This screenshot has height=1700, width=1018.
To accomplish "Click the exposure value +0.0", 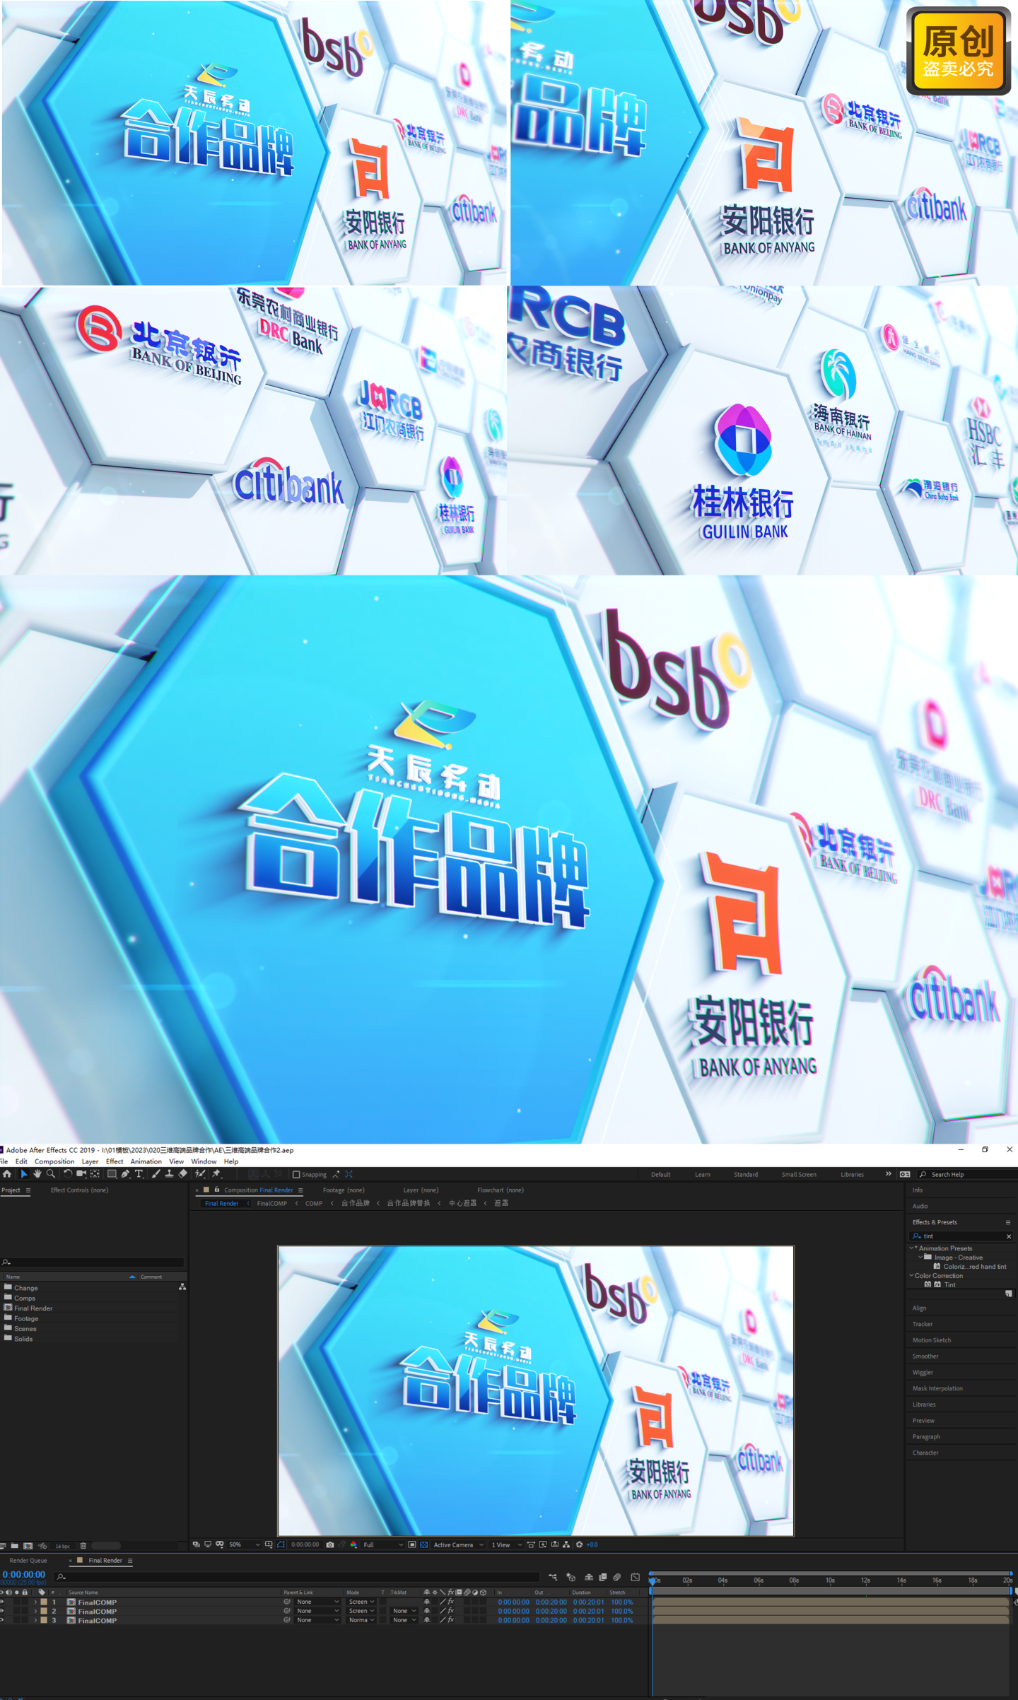I will pyautogui.click(x=592, y=1544).
